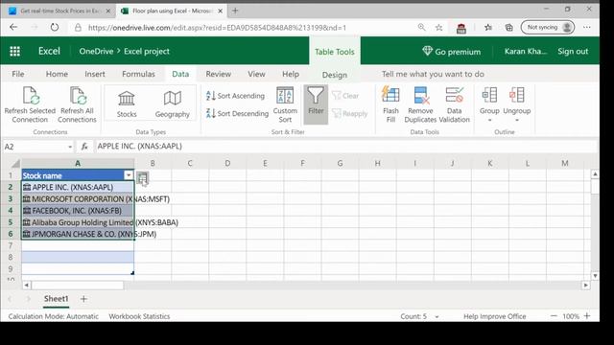Switch to the Review tab
This screenshot has height=345, width=614.
pos(219,74)
